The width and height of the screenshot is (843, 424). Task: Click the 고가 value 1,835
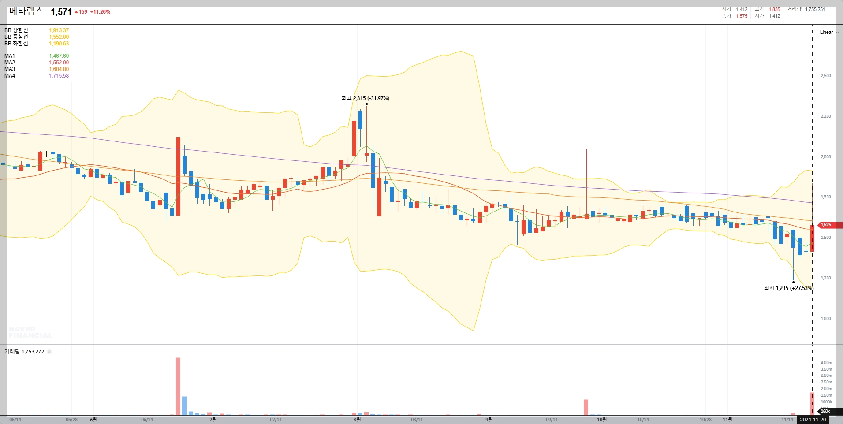coord(774,9)
